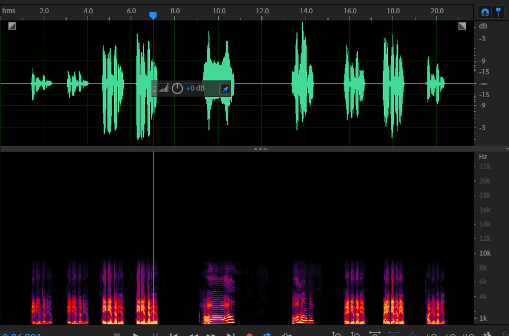Screen dimensions: 509x336
Task: Click the fade-in handle at waveform start
Action: click(12, 26)
